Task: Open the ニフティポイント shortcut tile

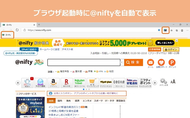Action: pos(145,83)
